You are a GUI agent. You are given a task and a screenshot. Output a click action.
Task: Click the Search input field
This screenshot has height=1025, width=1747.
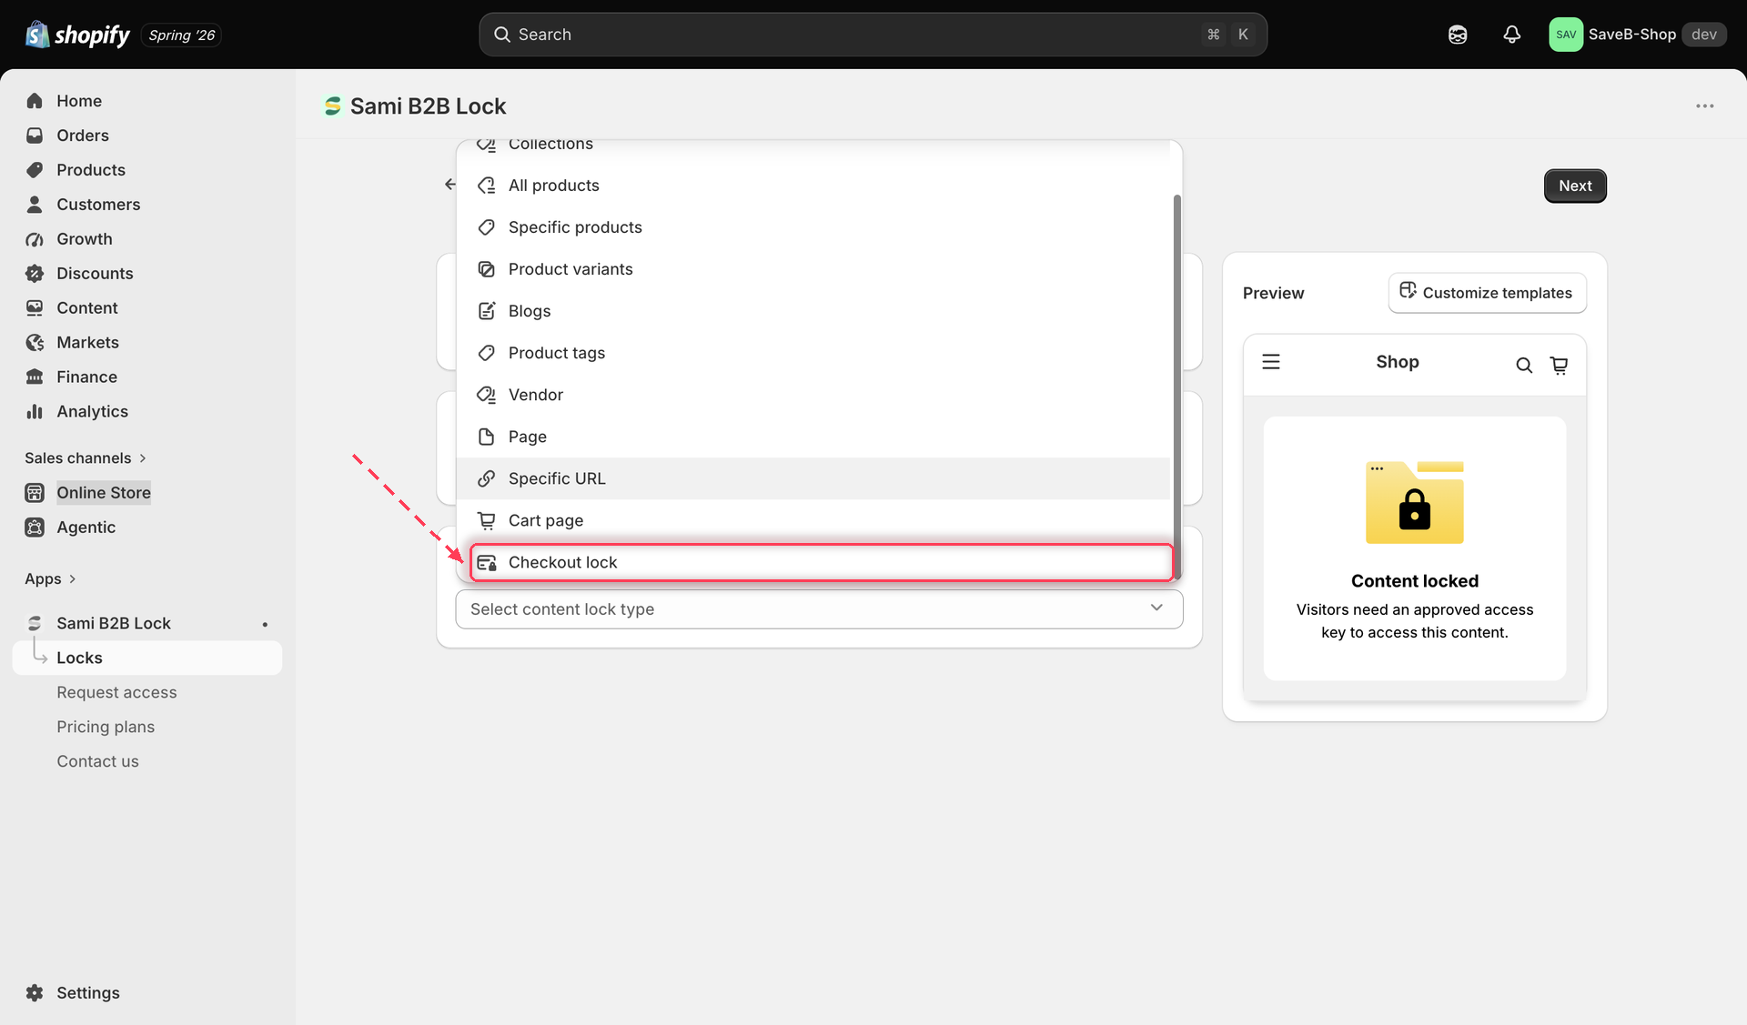tap(873, 35)
